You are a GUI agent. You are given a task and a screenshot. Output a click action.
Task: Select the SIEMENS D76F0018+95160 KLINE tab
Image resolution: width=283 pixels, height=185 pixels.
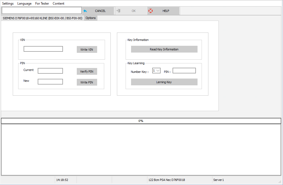(42, 18)
